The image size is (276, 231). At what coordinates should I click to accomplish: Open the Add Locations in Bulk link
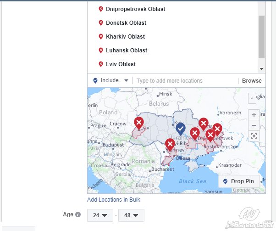pyautogui.click(x=114, y=200)
